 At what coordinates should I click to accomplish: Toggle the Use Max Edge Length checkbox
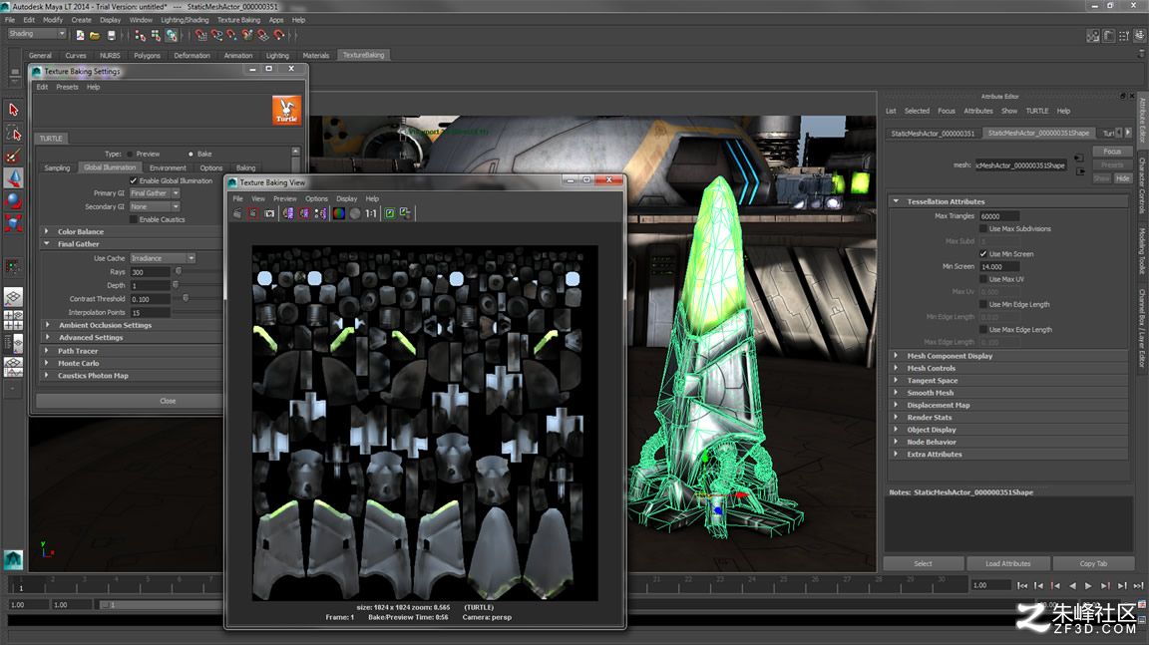tap(983, 330)
